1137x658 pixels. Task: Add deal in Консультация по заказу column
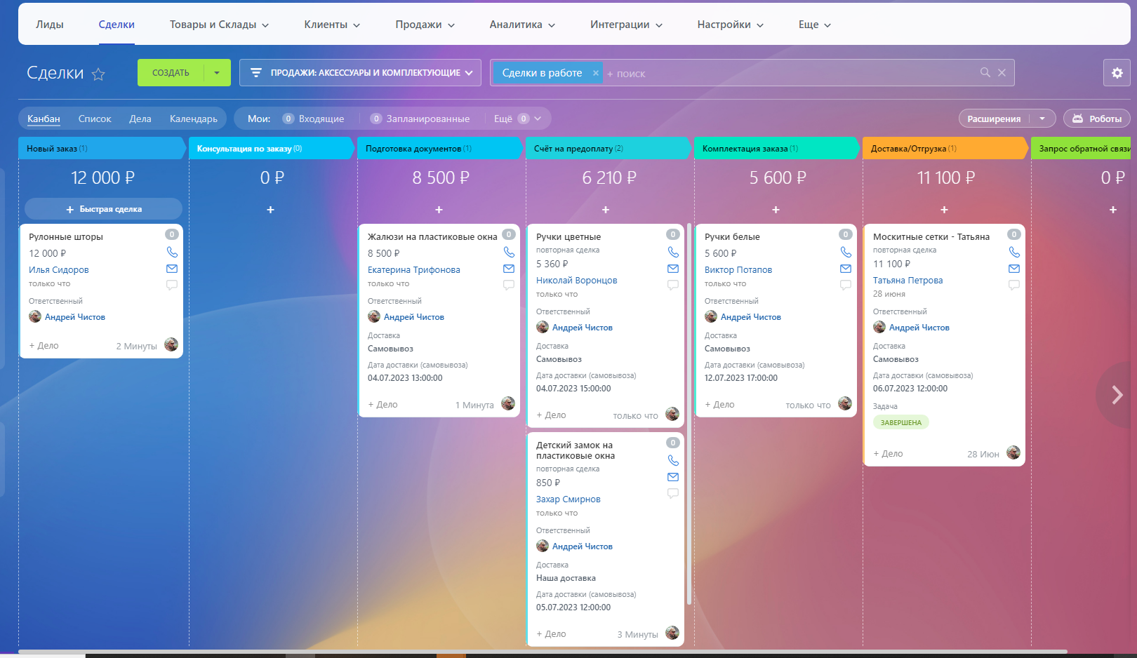click(270, 210)
